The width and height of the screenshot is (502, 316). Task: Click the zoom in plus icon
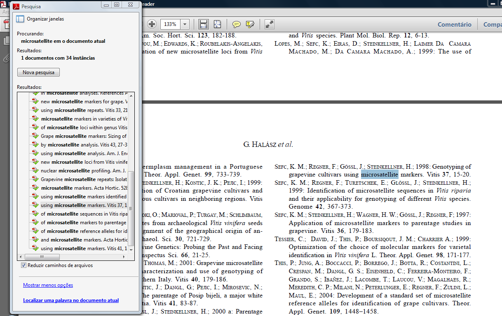[x=152, y=24]
